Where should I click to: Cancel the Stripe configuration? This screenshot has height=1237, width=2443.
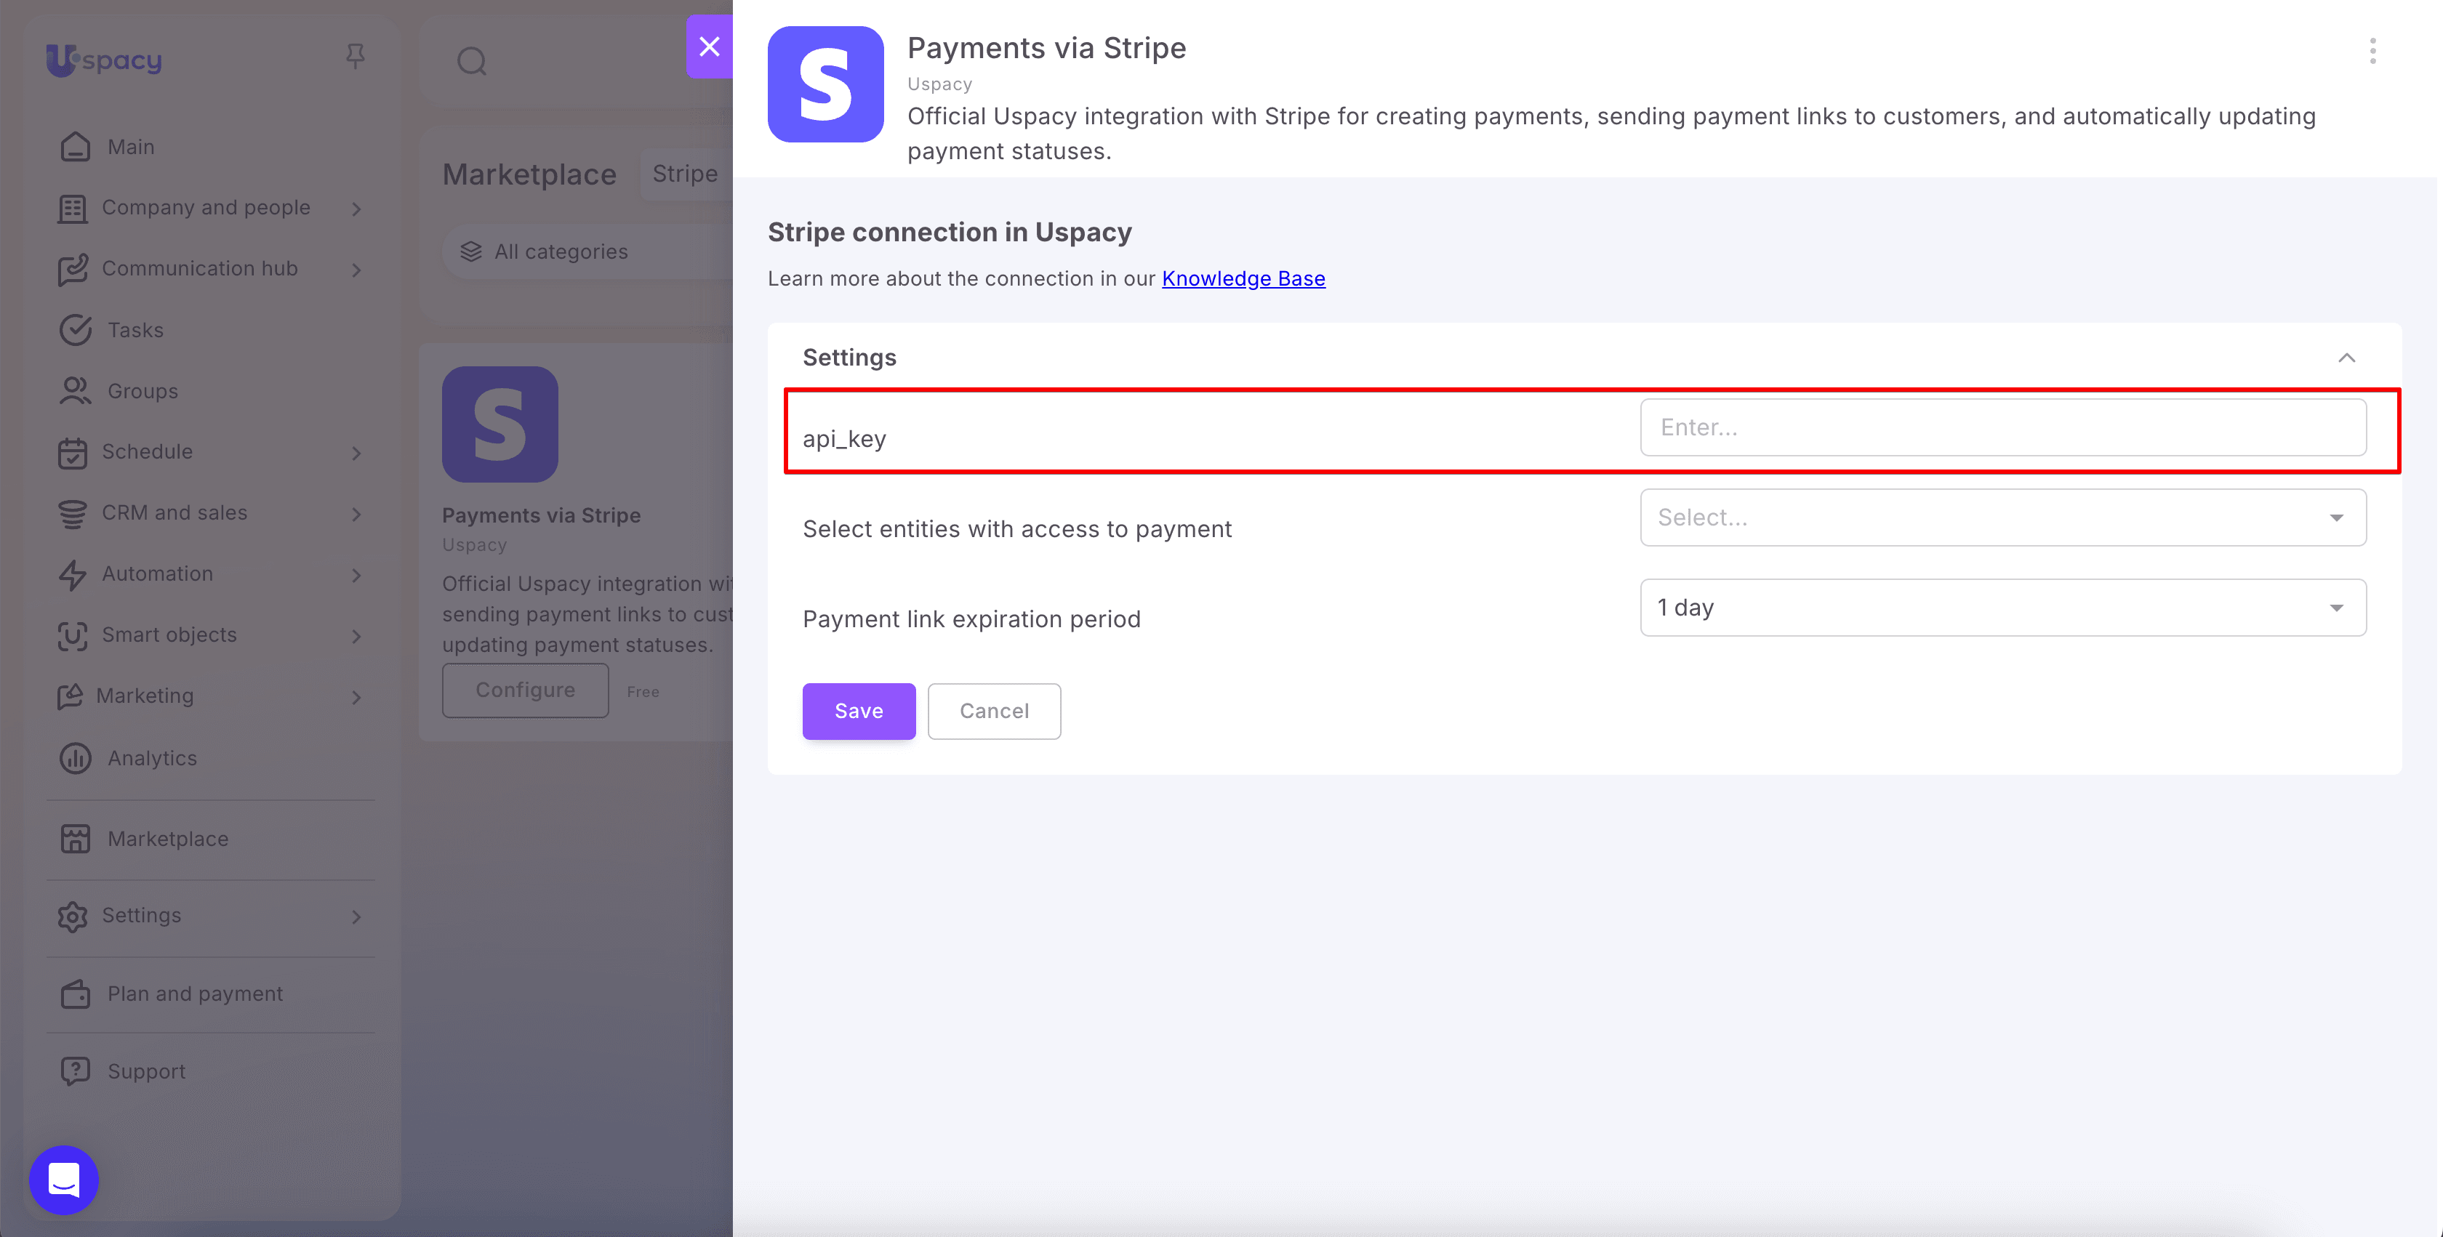[994, 711]
